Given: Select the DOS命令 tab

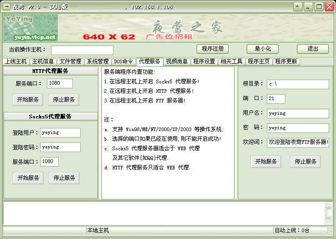Looking at the screenshot, I should 123,61.
